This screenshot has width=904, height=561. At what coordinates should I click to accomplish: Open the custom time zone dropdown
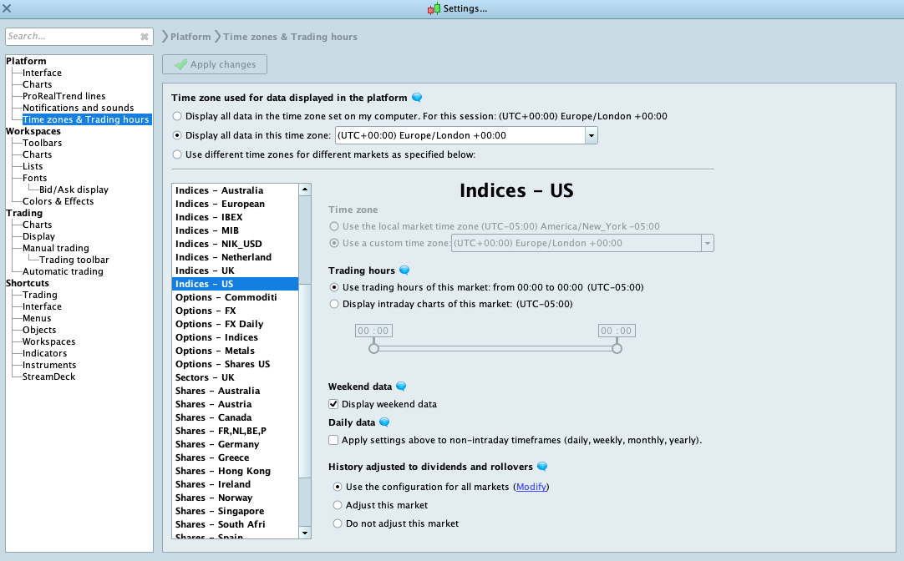click(x=708, y=243)
